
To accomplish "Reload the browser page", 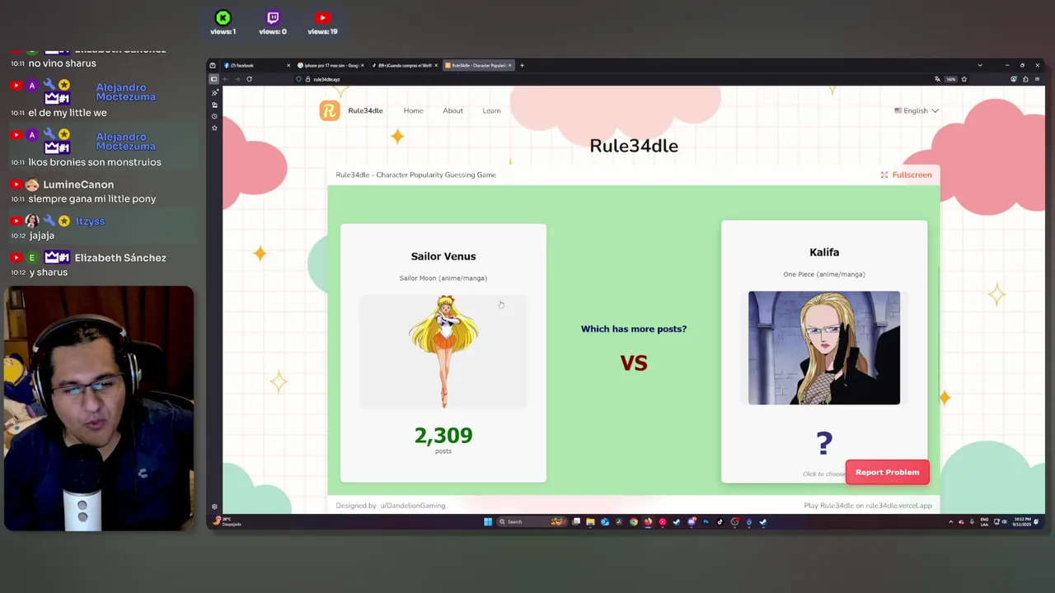I will click(249, 79).
